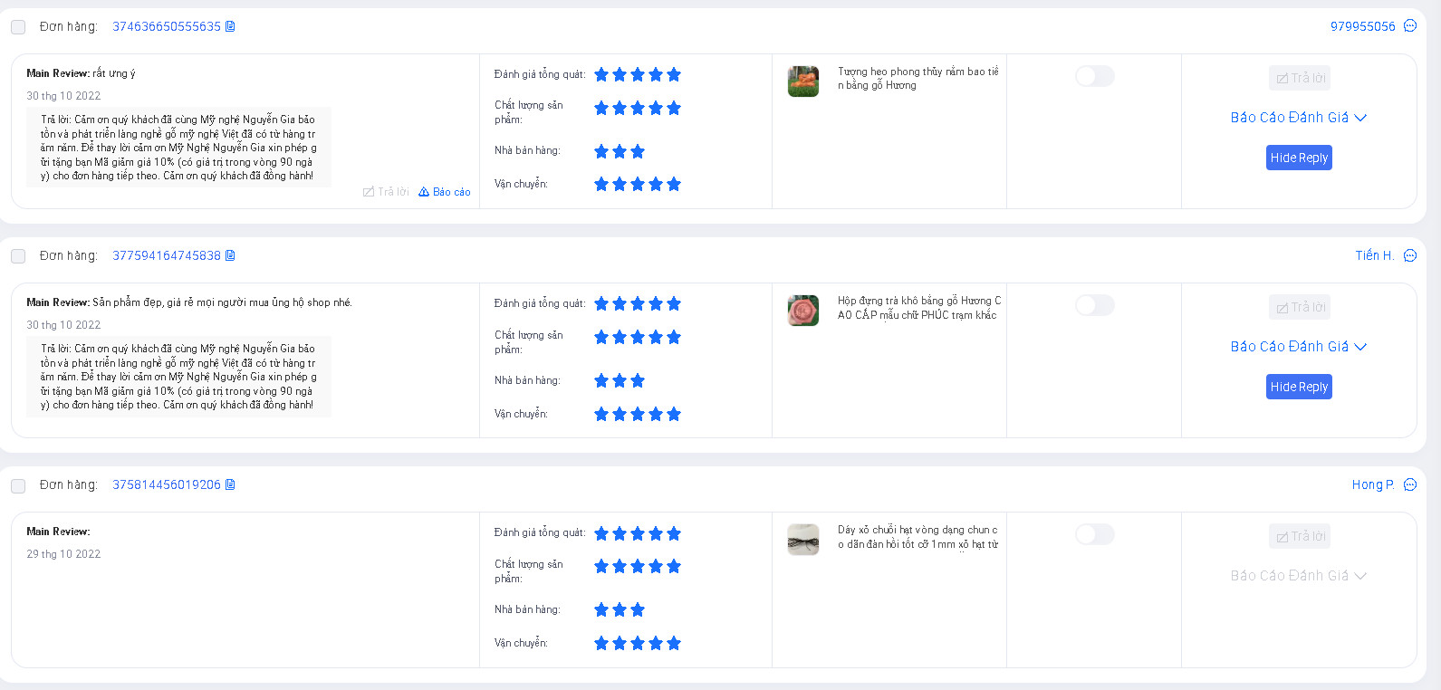Image resolution: width=1441 pixels, height=690 pixels.
Task: Copy order number 375814456019206 with the copy icon
Action: tap(230, 484)
